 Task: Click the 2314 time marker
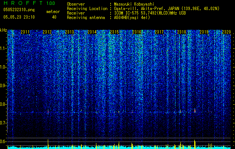point(92,32)
